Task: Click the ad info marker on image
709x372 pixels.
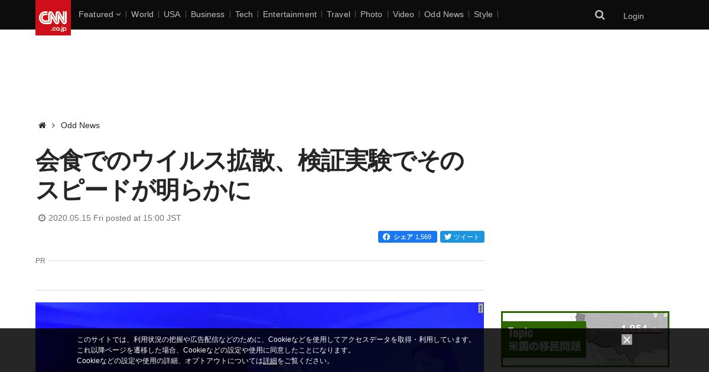Action: [x=481, y=308]
